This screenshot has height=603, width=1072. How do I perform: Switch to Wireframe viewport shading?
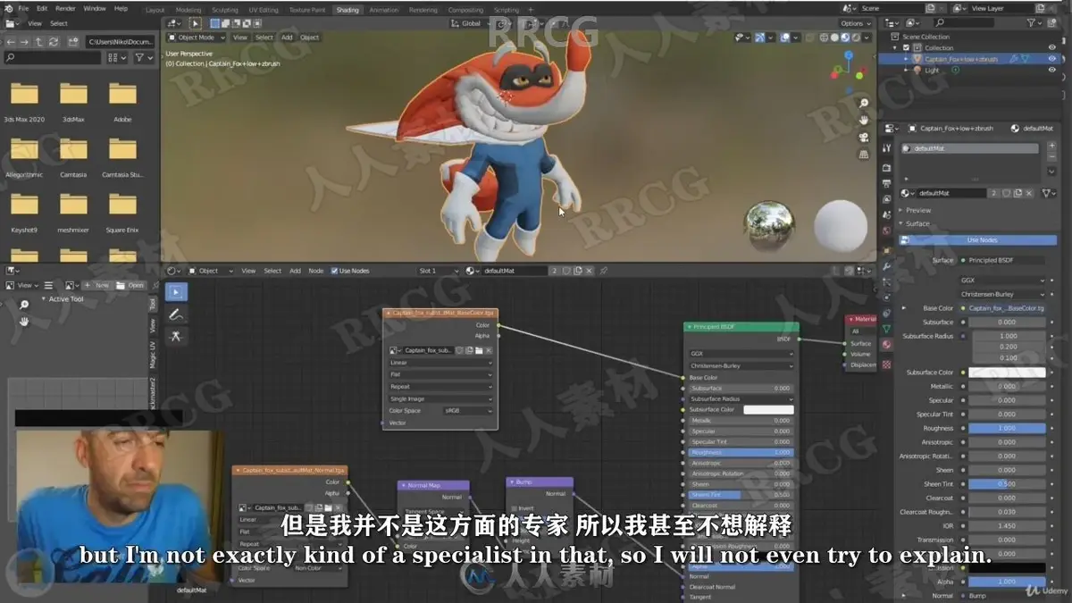pyautogui.click(x=823, y=38)
